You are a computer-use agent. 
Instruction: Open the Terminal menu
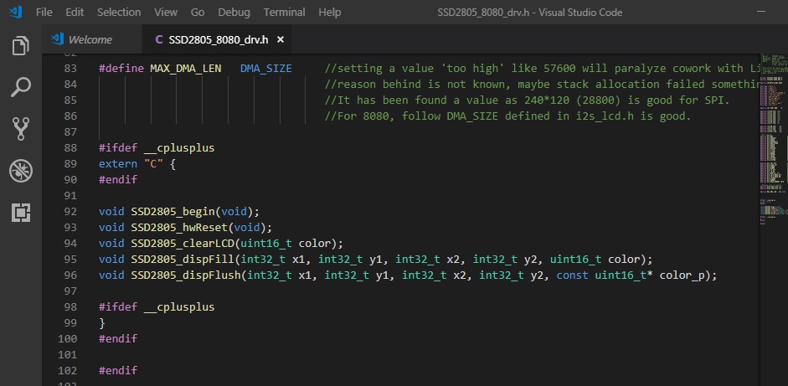(284, 13)
